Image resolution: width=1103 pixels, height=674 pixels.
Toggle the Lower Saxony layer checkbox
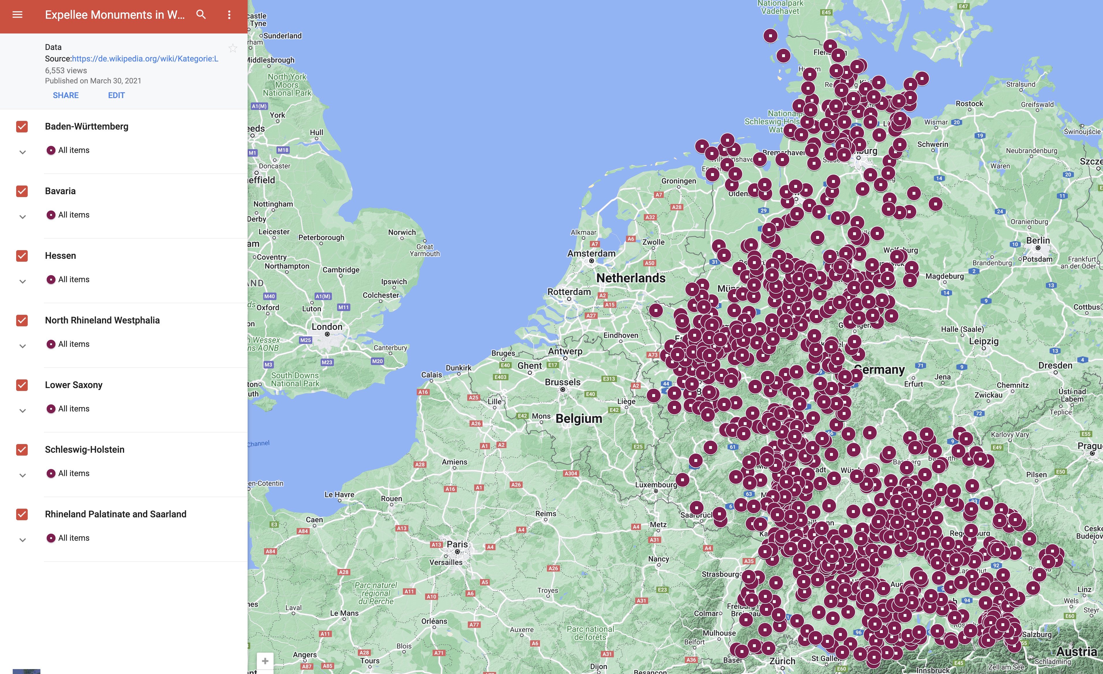coord(22,385)
